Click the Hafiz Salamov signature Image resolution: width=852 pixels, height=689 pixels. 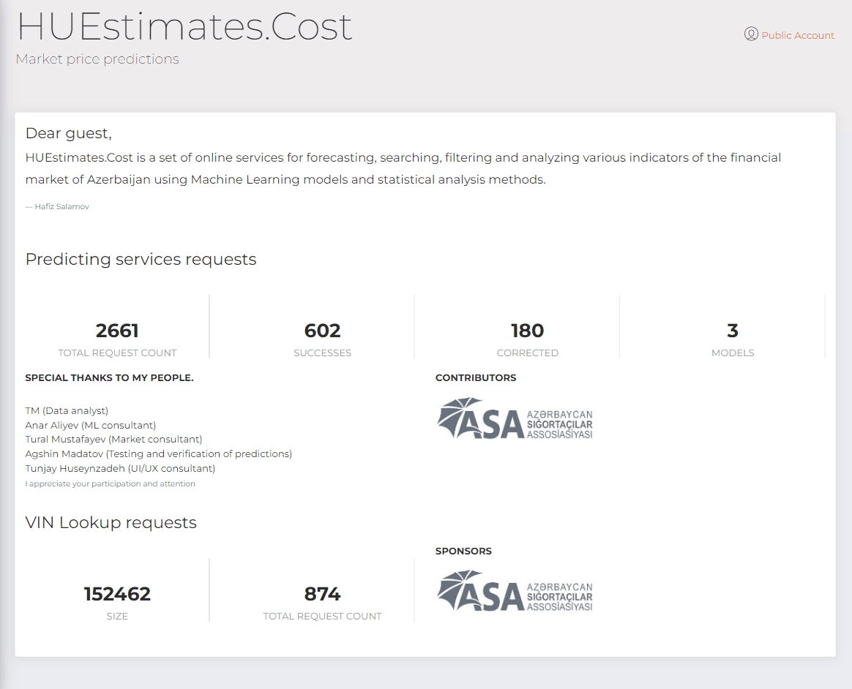point(58,206)
